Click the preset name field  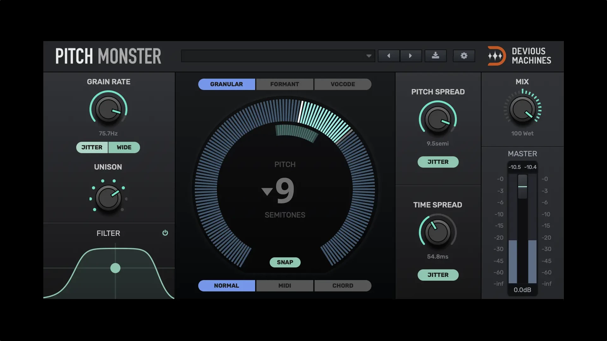coord(278,56)
